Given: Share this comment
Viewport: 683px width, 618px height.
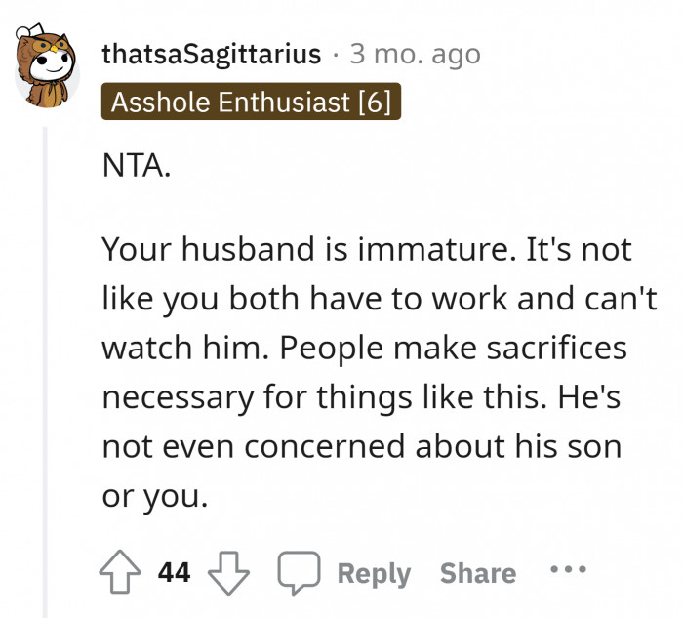Looking at the screenshot, I should click(477, 573).
